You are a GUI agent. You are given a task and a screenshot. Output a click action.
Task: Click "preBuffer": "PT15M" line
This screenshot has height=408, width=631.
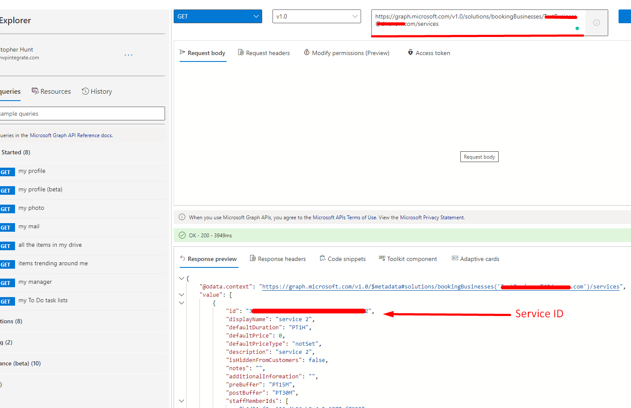(260, 385)
